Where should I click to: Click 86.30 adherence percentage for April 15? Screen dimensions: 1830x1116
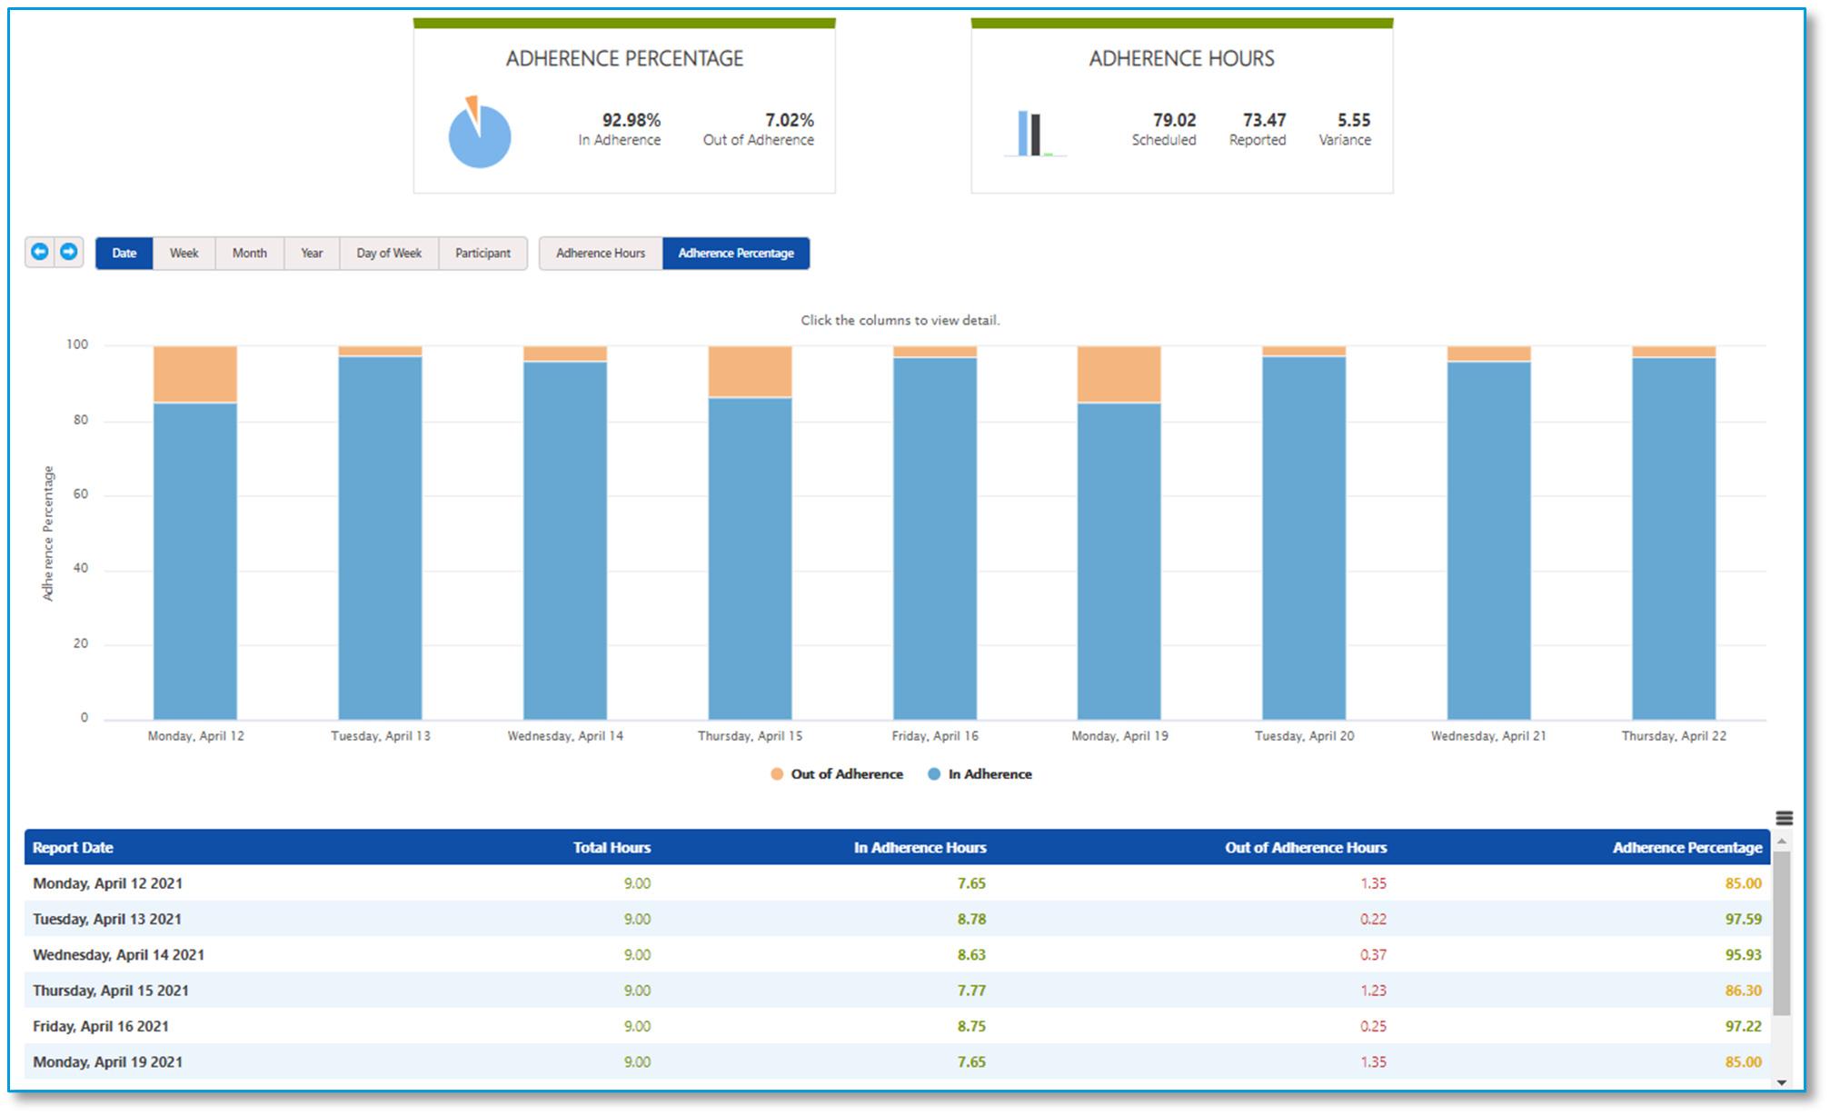pyautogui.click(x=1743, y=991)
